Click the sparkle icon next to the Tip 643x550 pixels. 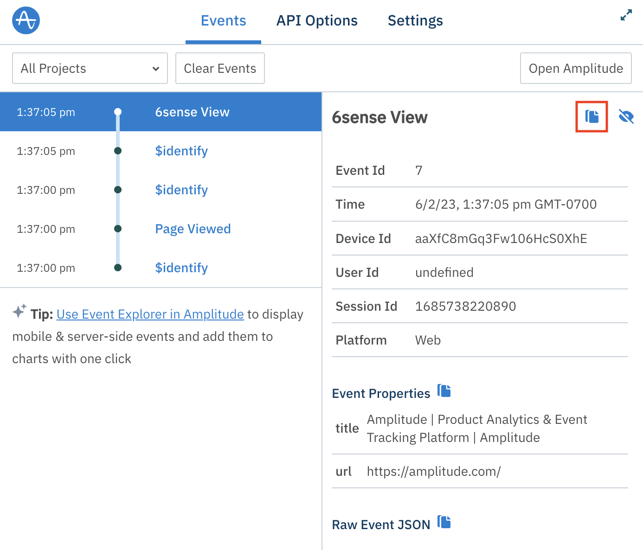19,312
